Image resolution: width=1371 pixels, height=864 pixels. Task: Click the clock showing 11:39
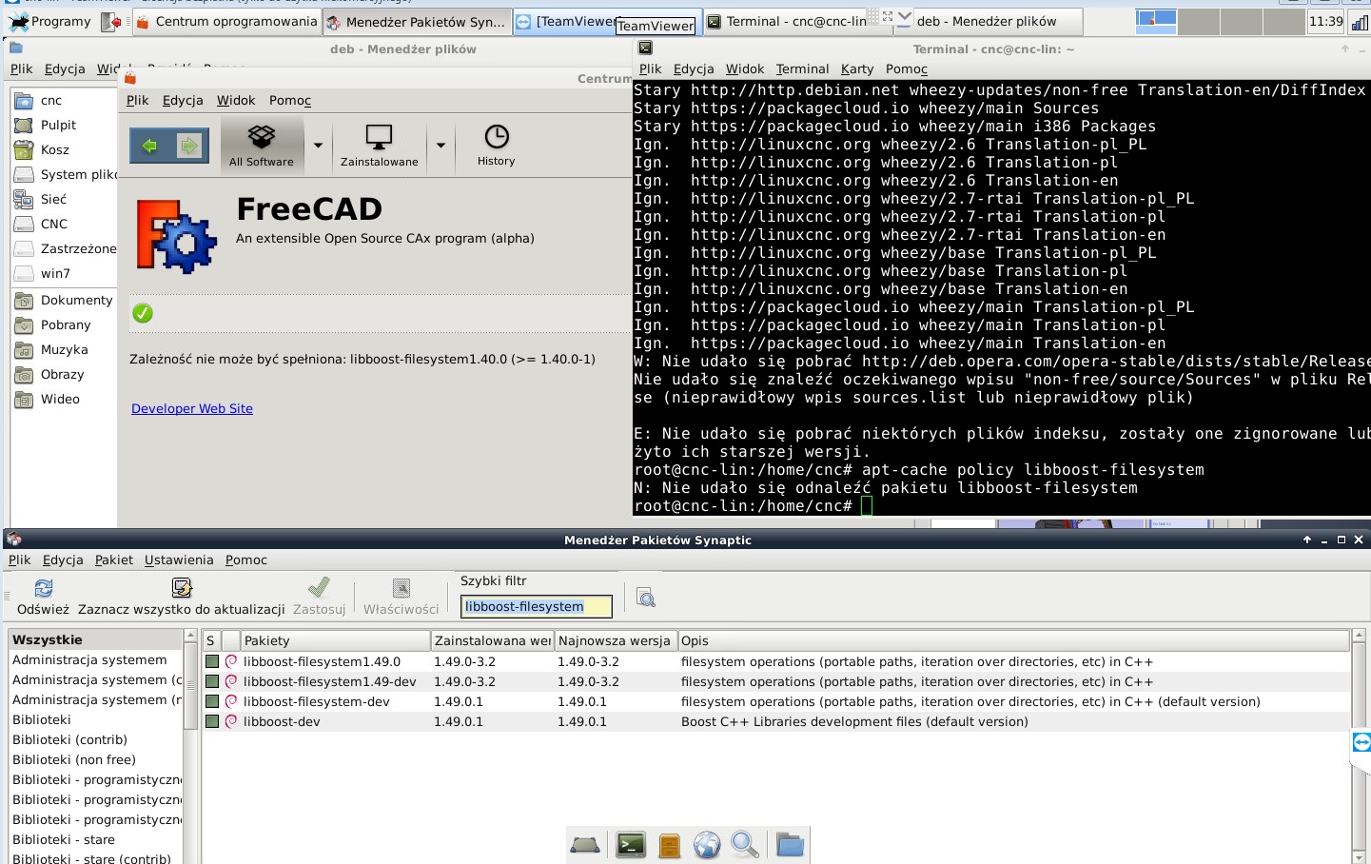1325,21
